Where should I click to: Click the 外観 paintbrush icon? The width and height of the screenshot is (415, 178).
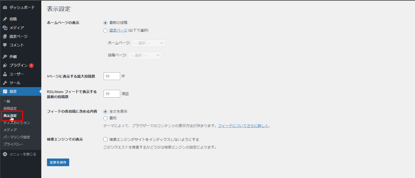(x=5, y=57)
